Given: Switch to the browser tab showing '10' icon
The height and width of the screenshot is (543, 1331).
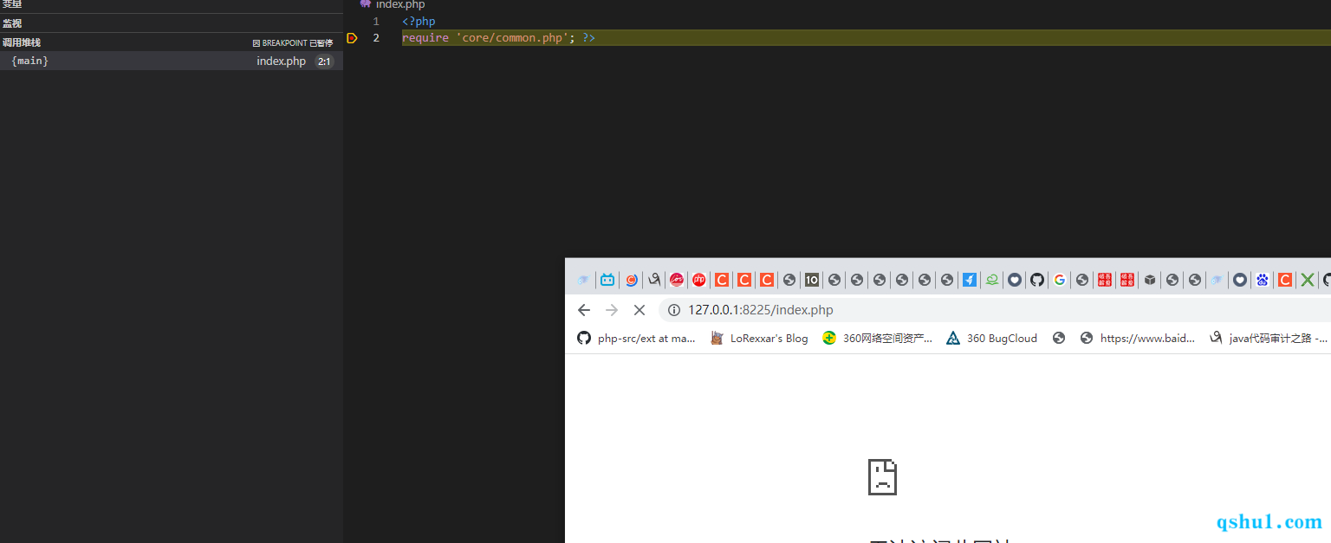Looking at the screenshot, I should point(812,280).
